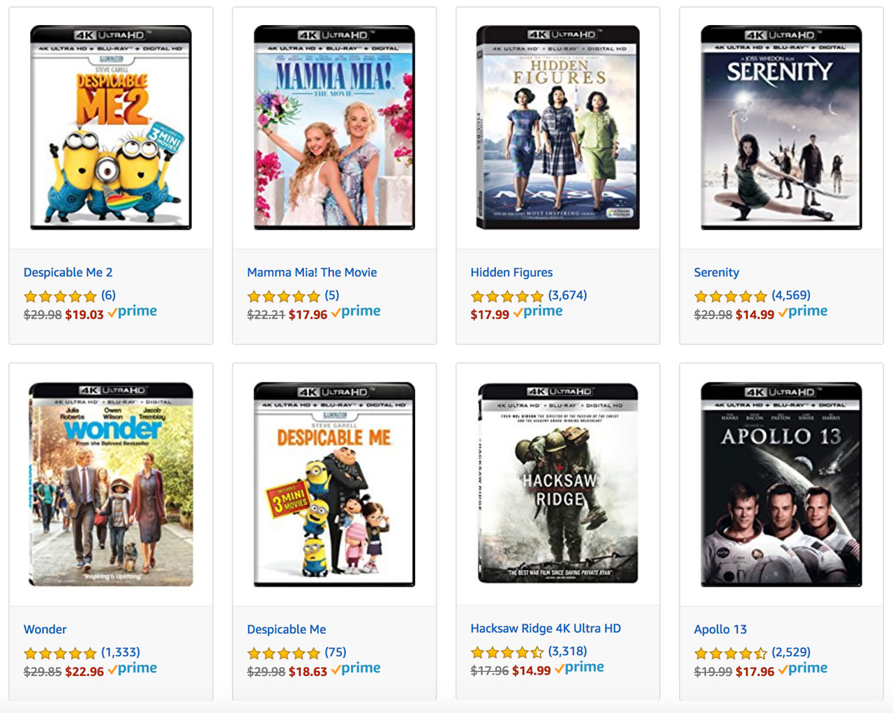Follow the Mamma Mia! The Movie title link

click(x=312, y=272)
